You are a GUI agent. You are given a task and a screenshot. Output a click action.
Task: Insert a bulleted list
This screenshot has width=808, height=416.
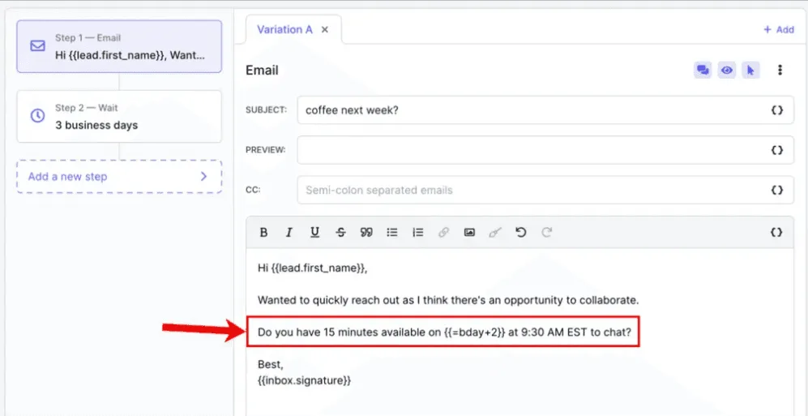tap(392, 233)
